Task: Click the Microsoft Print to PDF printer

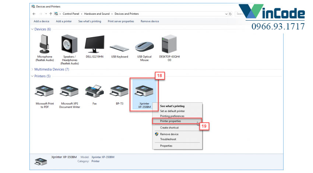Action: pyautogui.click(x=45, y=91)
